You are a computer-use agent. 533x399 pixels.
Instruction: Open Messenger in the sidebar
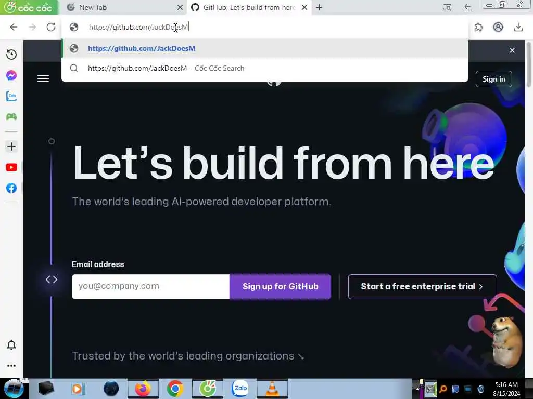(11, 75)
